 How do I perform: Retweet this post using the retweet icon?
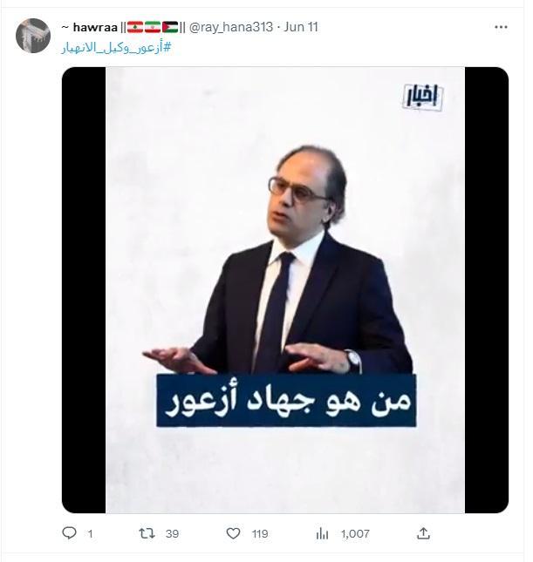147,534
